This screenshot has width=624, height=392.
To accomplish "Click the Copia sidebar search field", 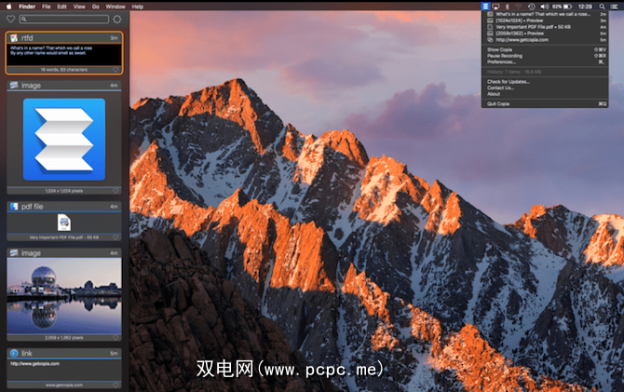I will [x=64, y=20].
